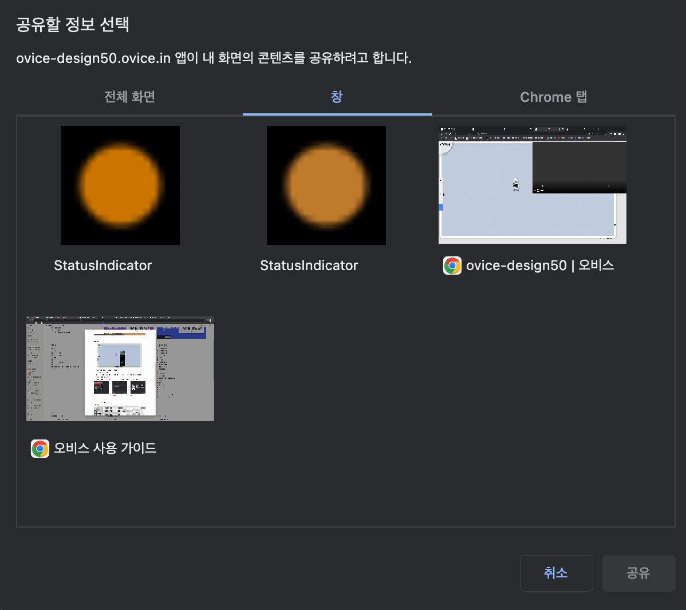Select the 창 tab
This screenshot has height=610, width=686.
click(x=337, y=97)
